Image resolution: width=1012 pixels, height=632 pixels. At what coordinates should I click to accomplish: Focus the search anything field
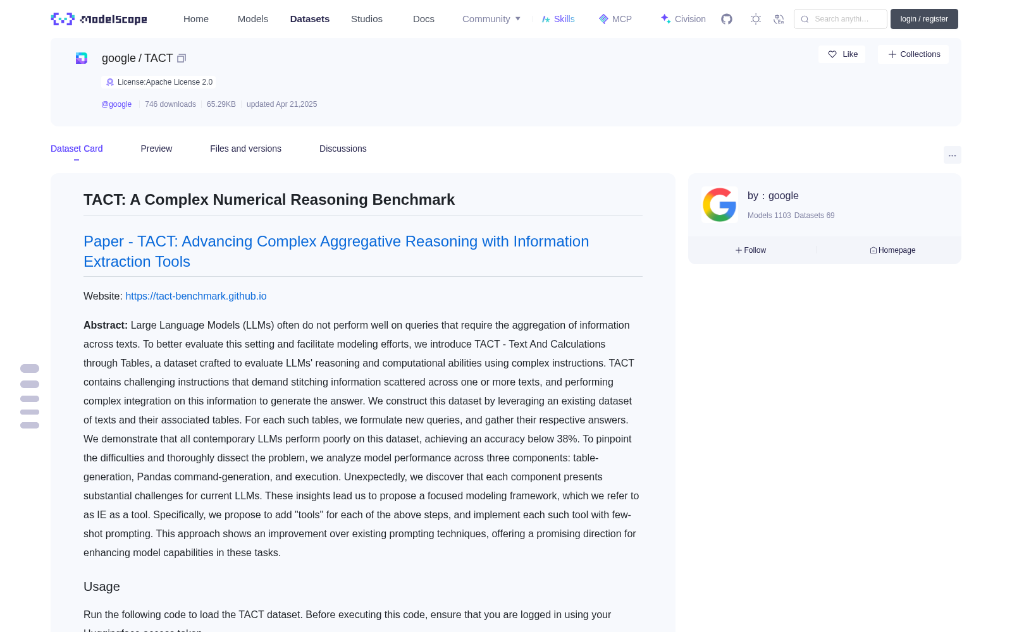pos(841,19)
